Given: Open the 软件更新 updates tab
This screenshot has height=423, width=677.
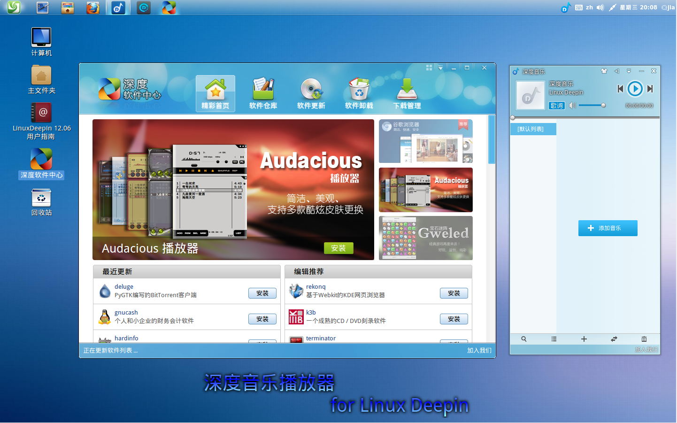Looking at the screenshot, I should tap(311, 93).
